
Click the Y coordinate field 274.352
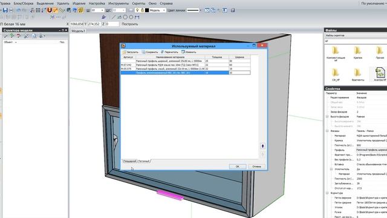pyautogui.click(x=94, y=24)
